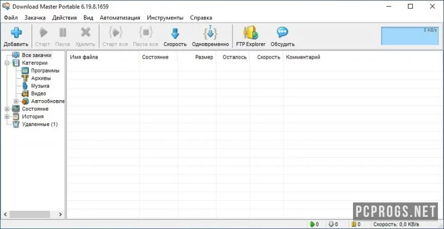Click the tree panel horizontal scrollbar thumb
444x229 pixels.
pos(30,214)
